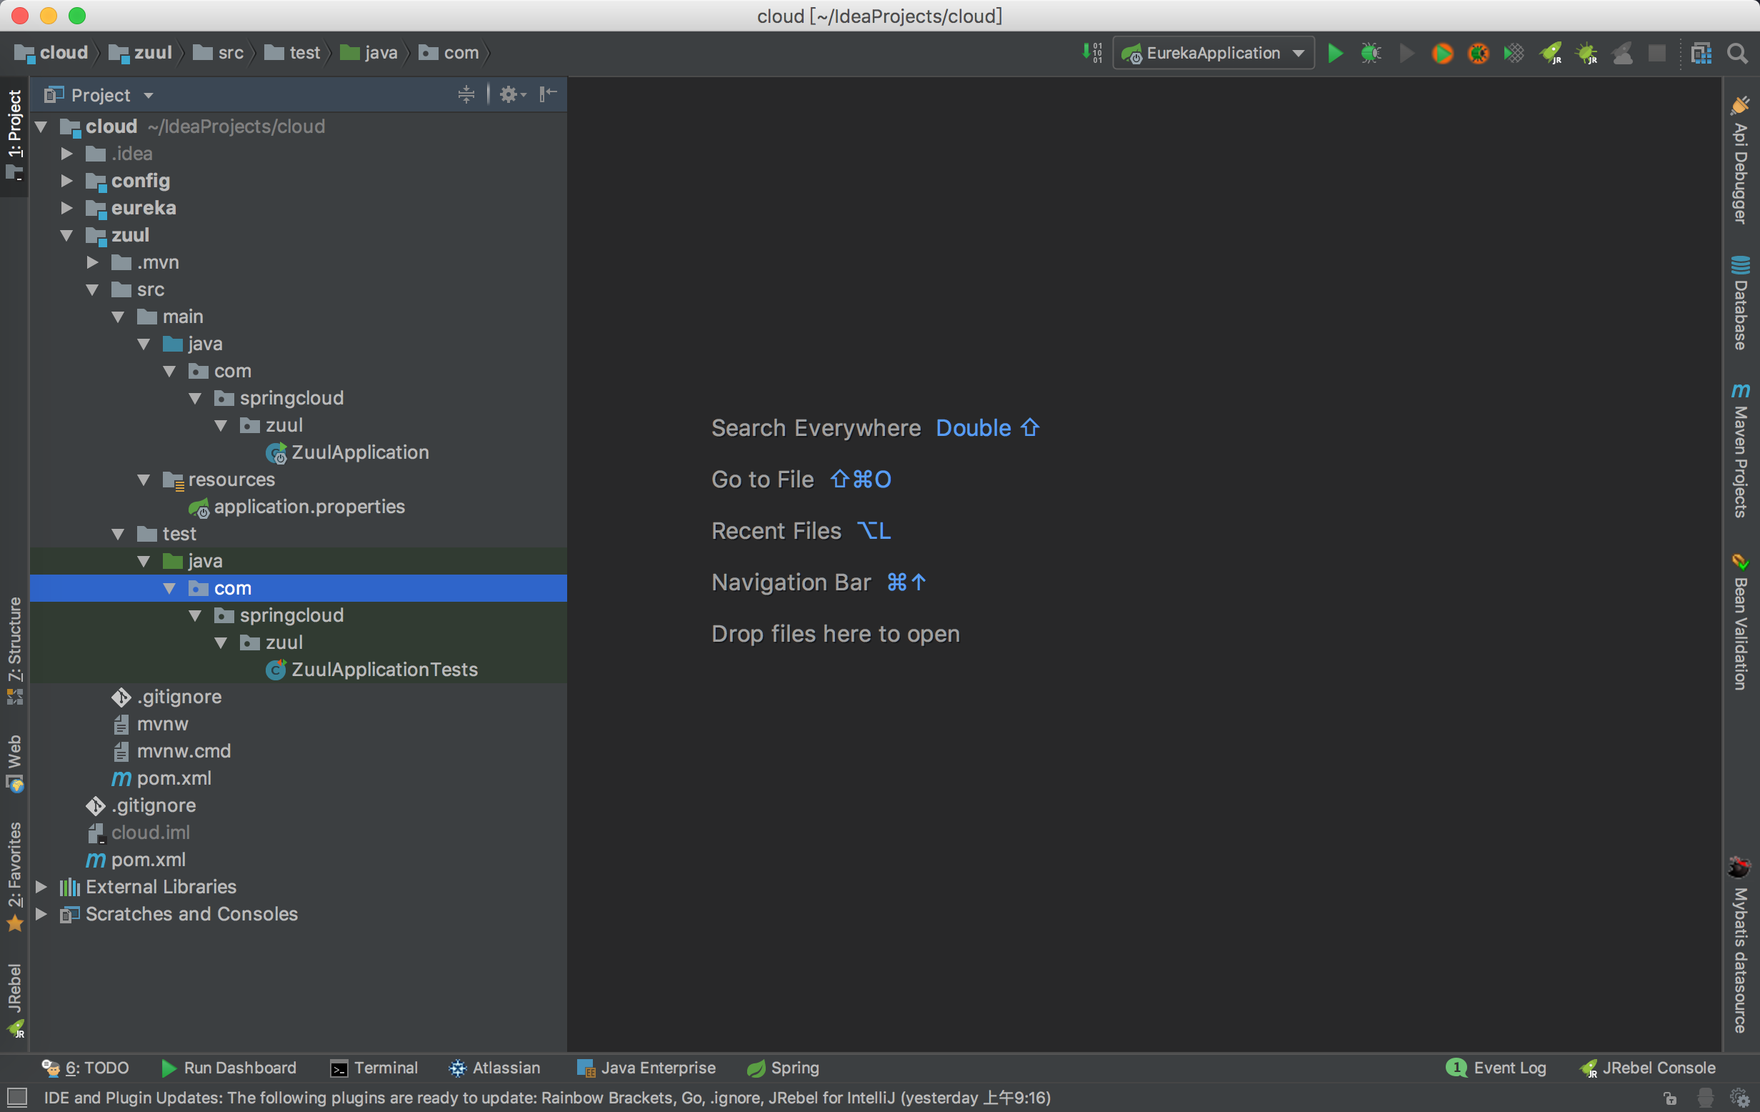Click the Search Everywhere magnifier icon
The width and height of the screenshot is (1760, 1112).
click(x=1737, y=54)
